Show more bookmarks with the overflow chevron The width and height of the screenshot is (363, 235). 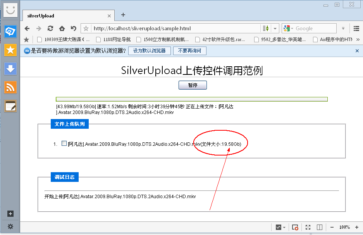pyautogui.click(x=358, y=40)
